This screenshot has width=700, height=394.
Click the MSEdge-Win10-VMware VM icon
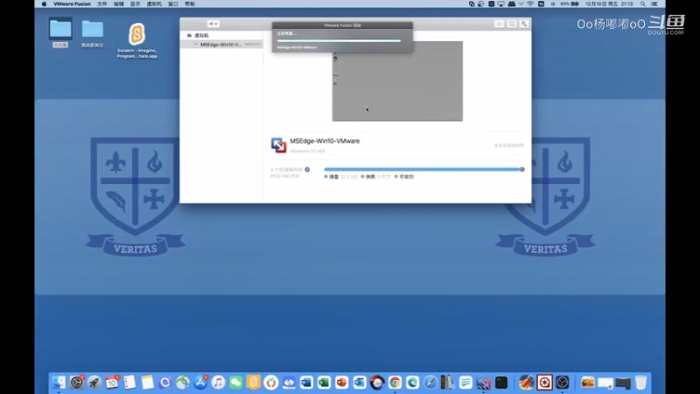click(x=278, y=145)
